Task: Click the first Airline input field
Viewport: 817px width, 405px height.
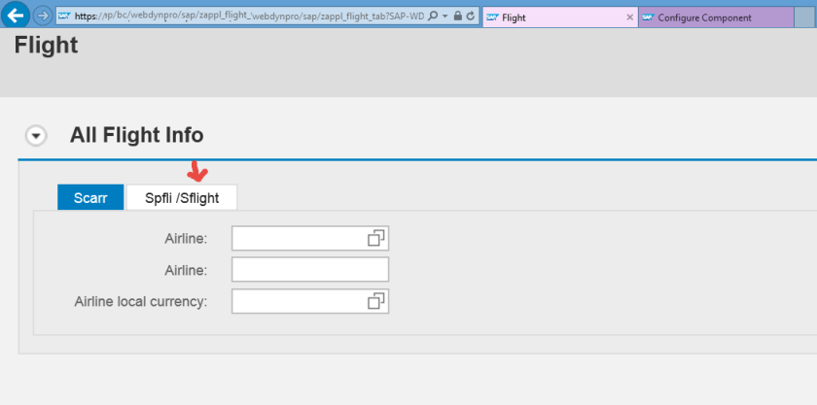Action: [310, 238]
